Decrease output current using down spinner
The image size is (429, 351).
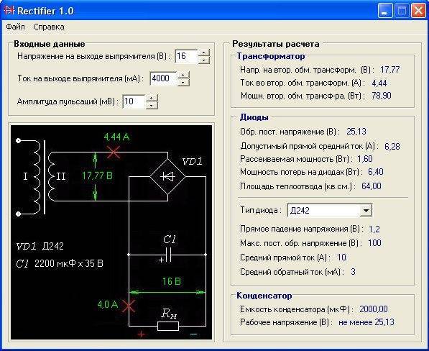tap(183, 82)
